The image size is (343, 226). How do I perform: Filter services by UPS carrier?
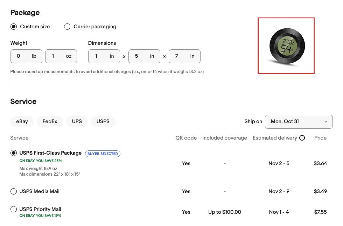77,121
